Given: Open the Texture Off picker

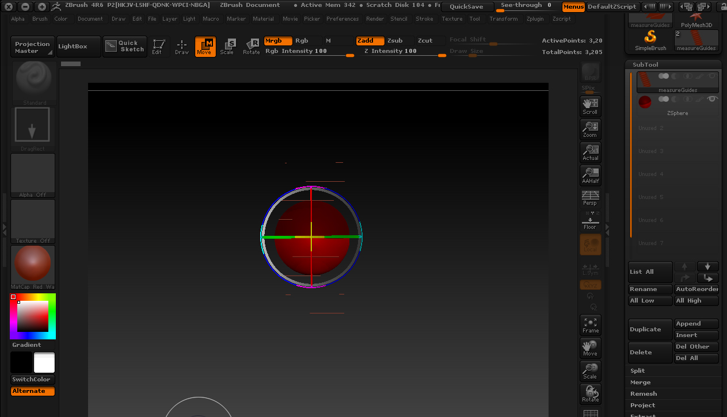Looking at the screenshot, I should click(33, 221).
